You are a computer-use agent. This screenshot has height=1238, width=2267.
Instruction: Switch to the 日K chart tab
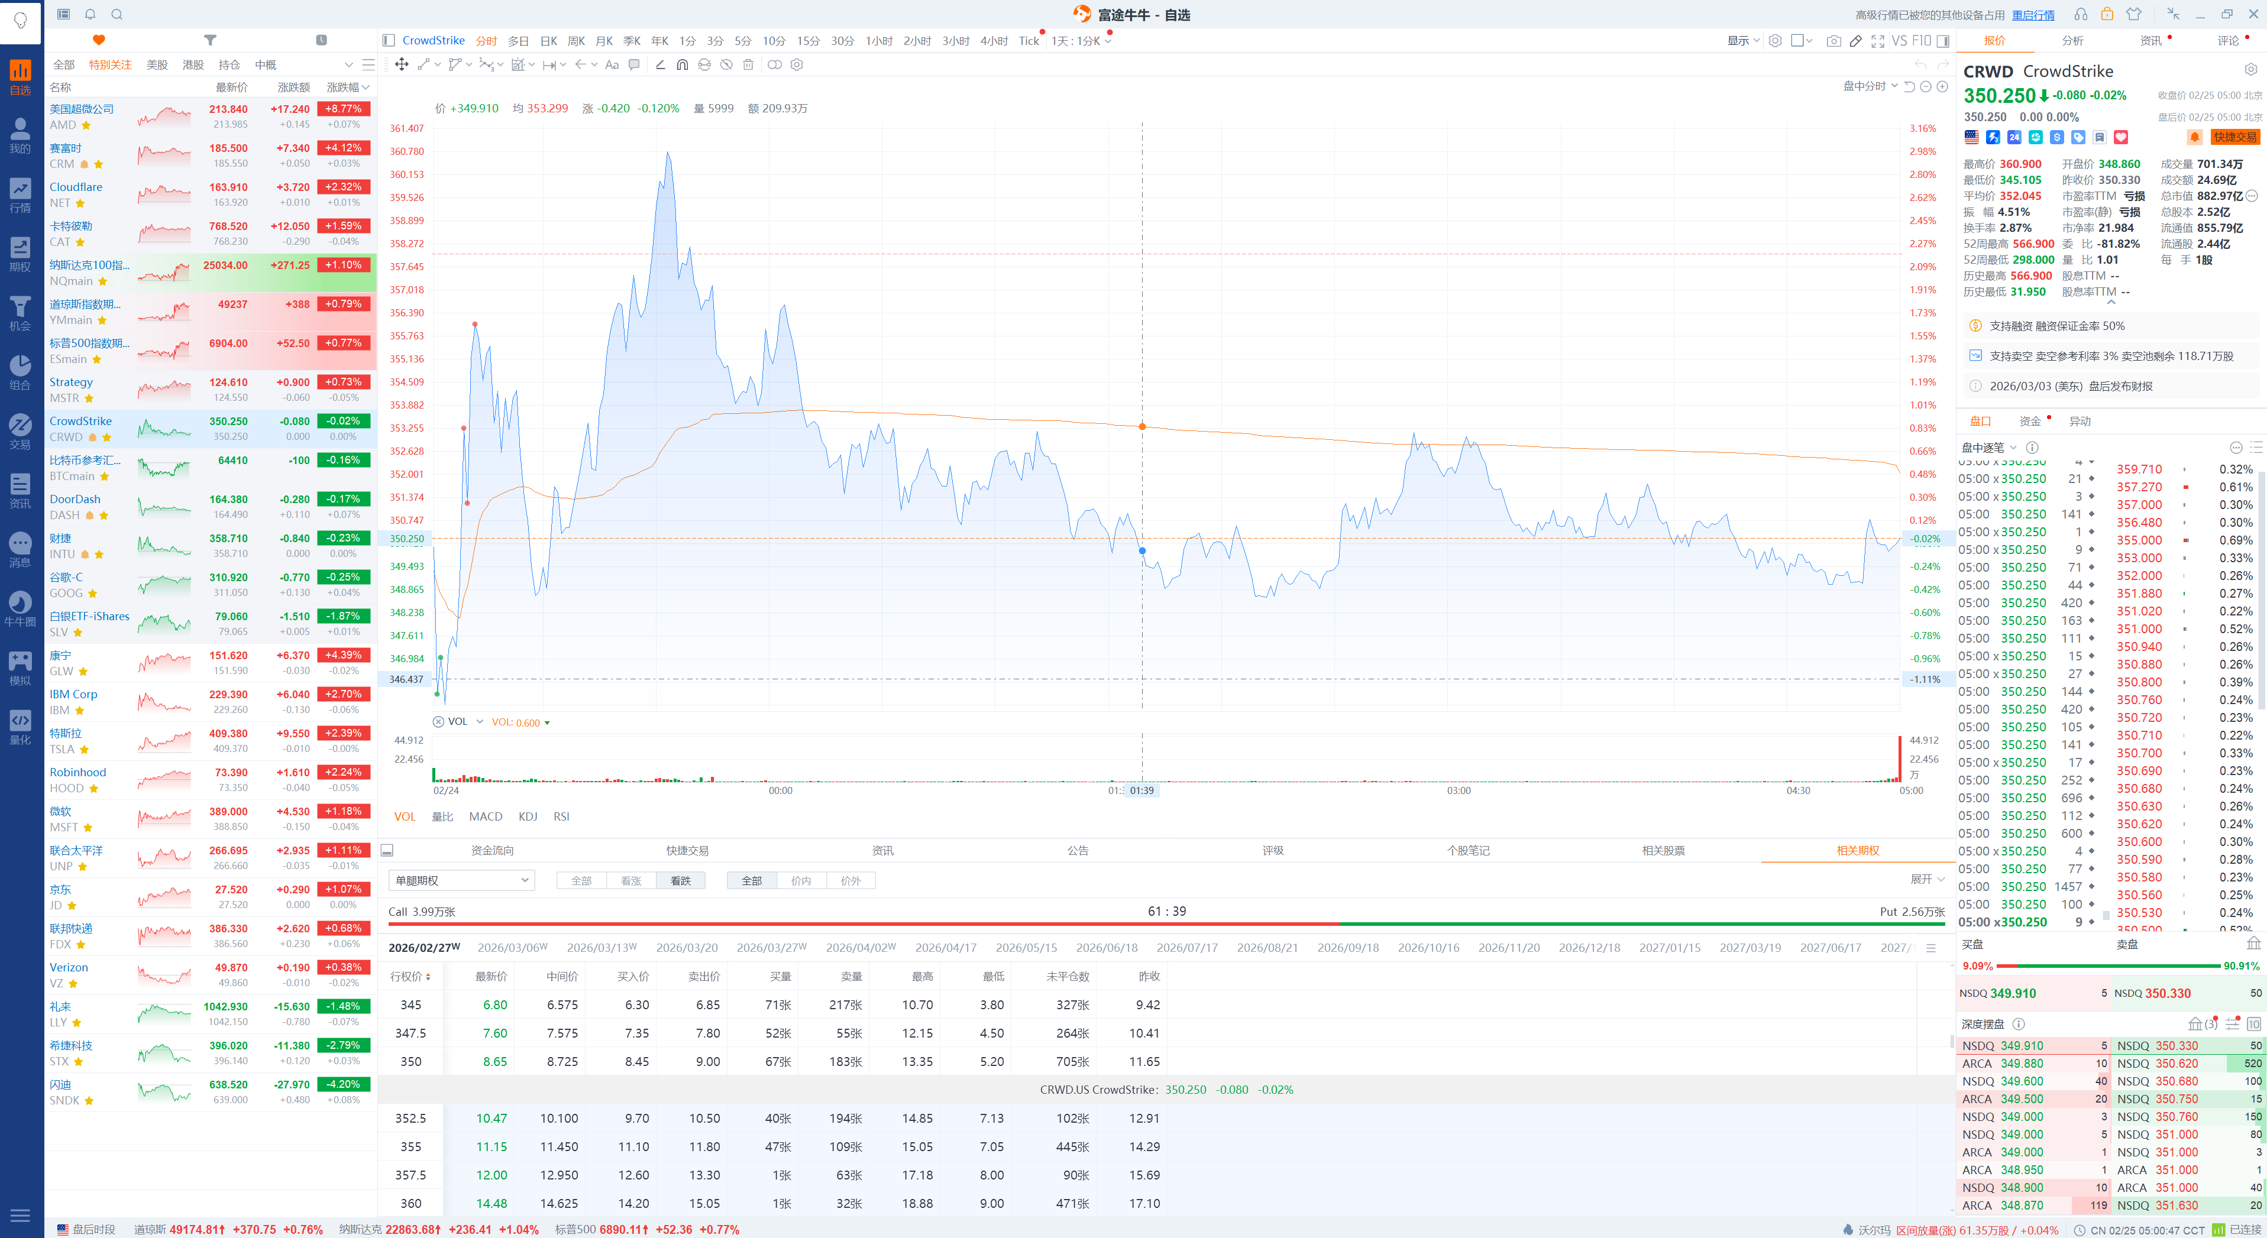548,40
